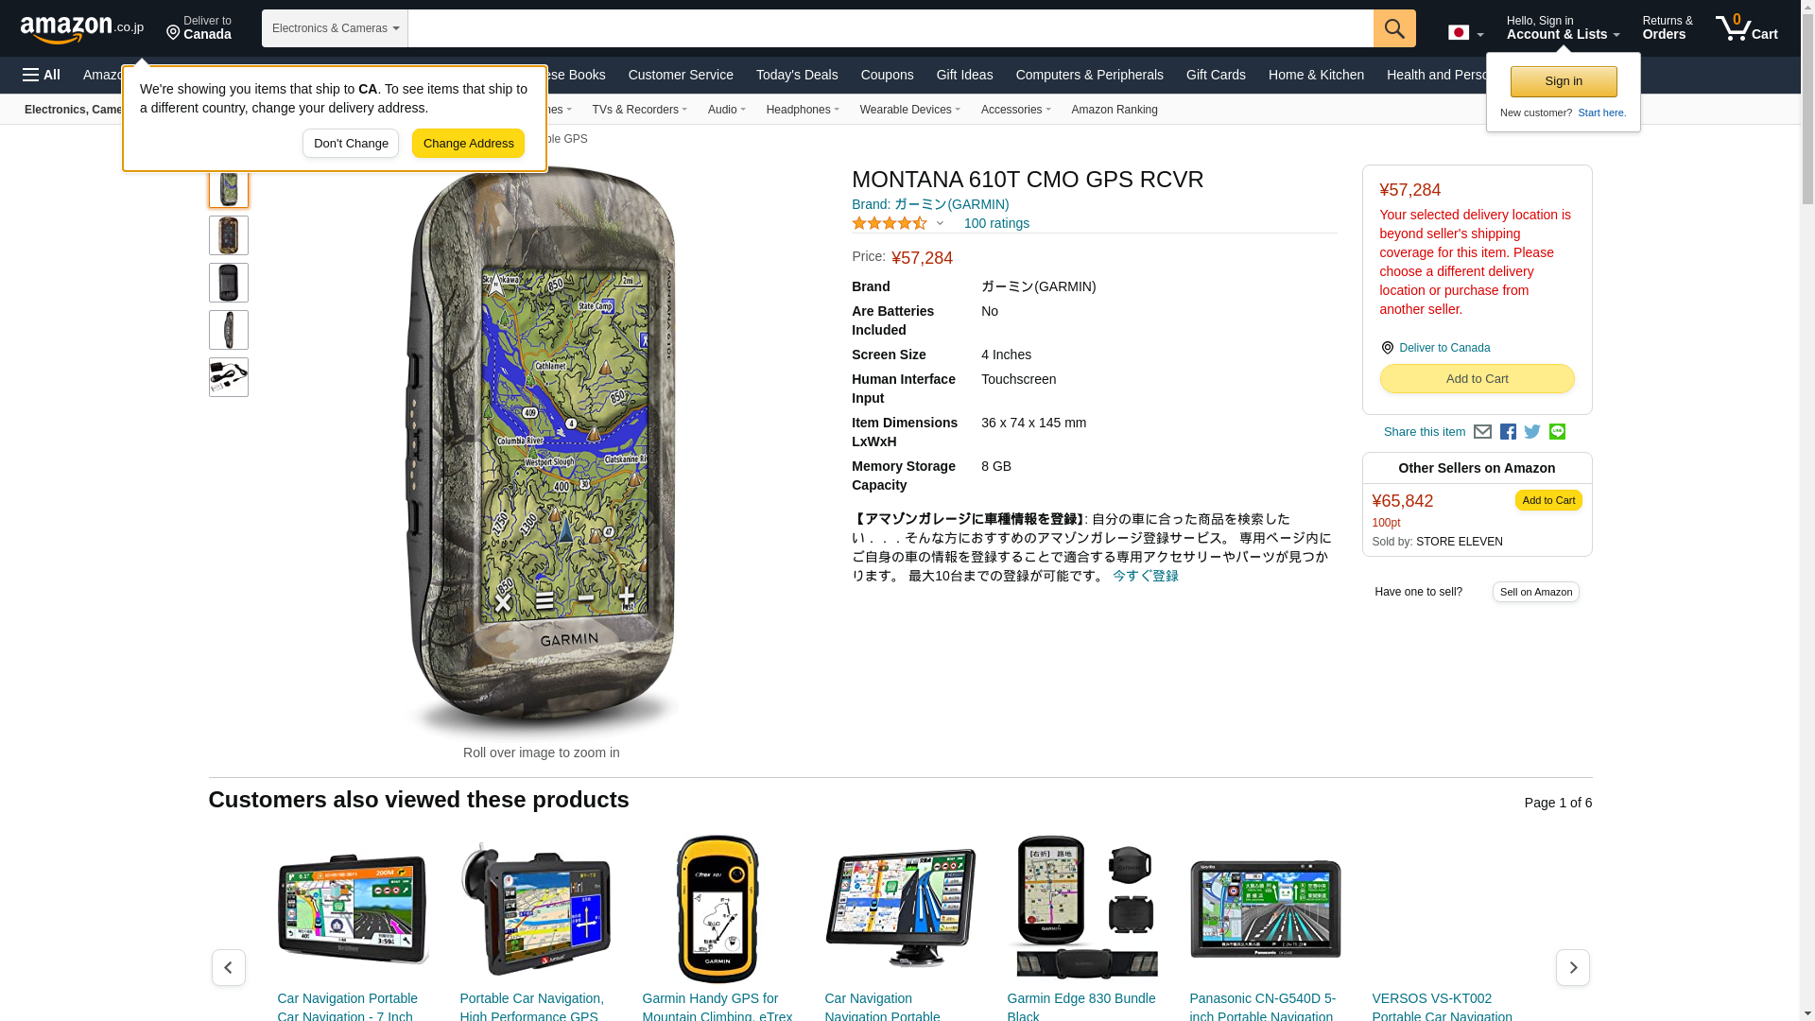
Task: Share this item via email icon
Action: coord(1482,432)
